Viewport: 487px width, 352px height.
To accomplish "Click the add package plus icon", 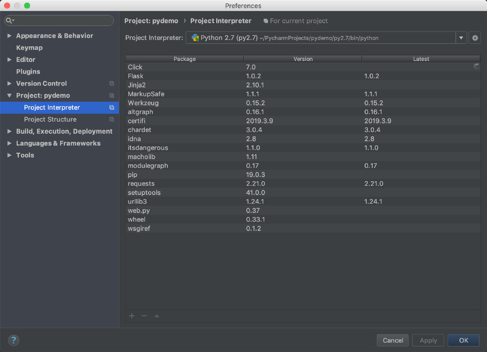I will pyautogui.click(x=132, y=316).
